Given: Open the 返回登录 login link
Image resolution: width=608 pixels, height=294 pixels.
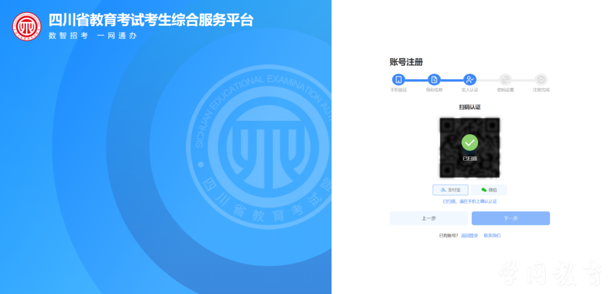Looking at the screenshot, I should click(x=470, y=236).
